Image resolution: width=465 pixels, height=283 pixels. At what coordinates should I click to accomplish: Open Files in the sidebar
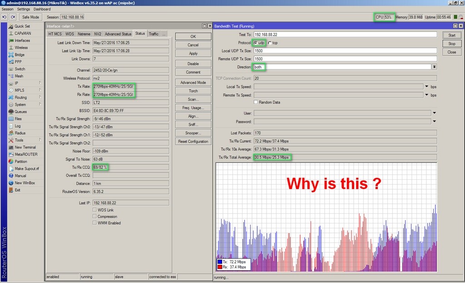pyautogui.click(x=18, y=119)
